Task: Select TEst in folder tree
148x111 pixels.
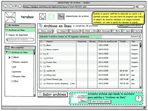Action: pyautogui.click(x=15, y=81)
